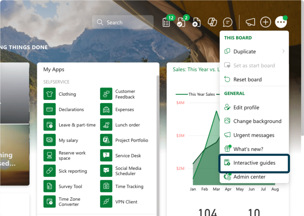Open Edit profile from the menu
The height and width of the screenshot is (216, 304).
[254, 107]
